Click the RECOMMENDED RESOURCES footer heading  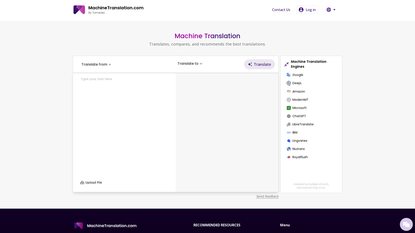point(217,225)
